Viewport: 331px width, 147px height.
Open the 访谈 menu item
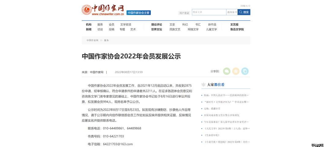coord(100,29)
